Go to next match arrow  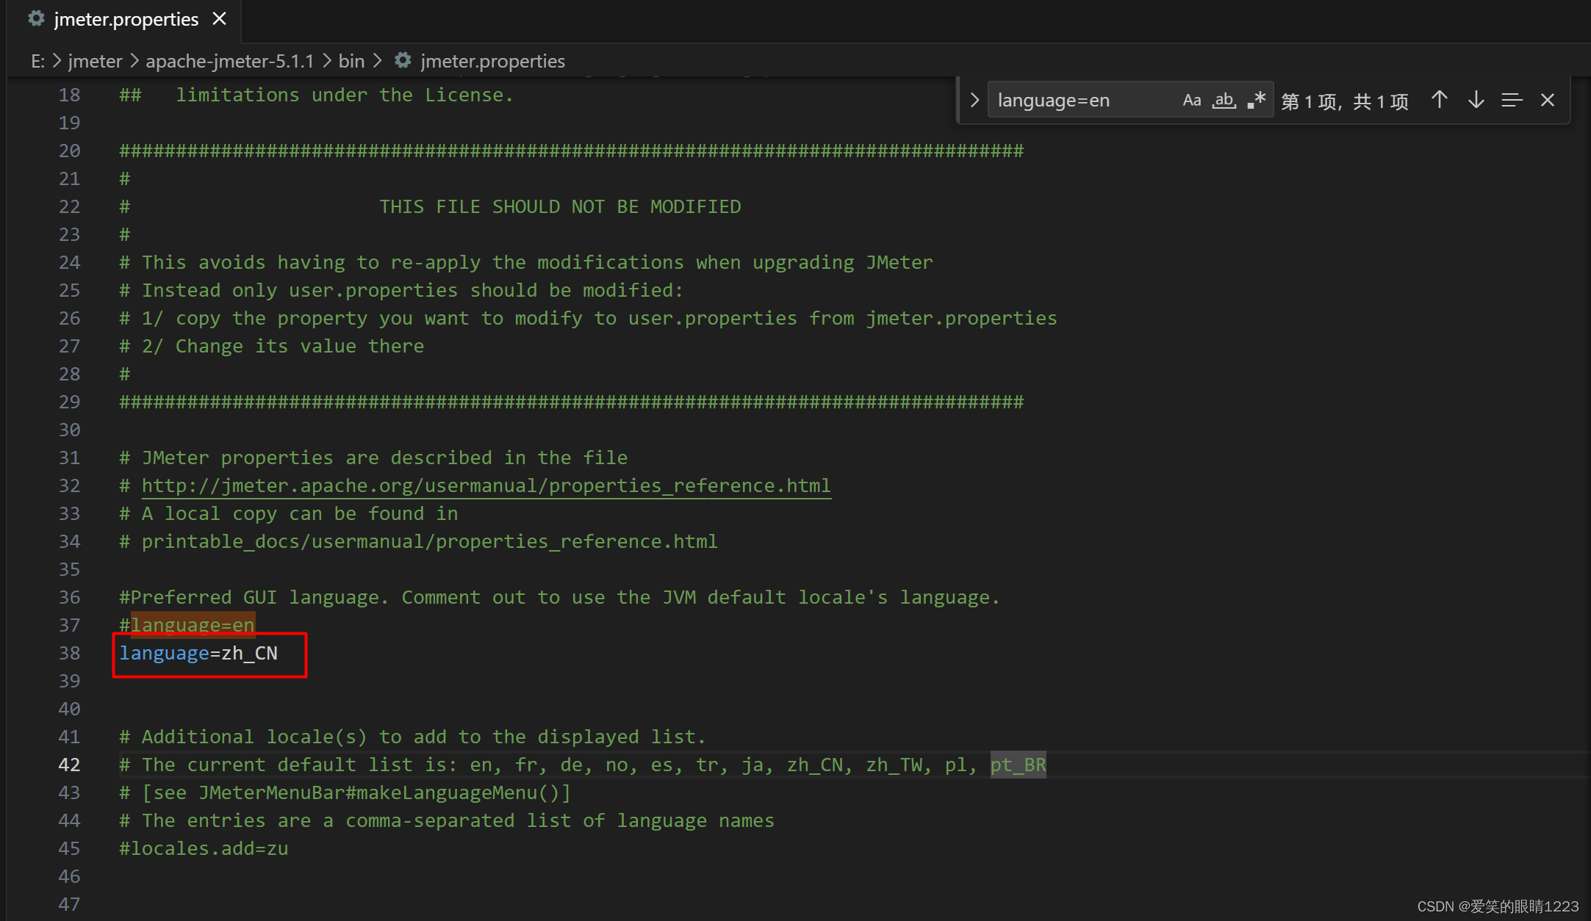pos(1476,101)
